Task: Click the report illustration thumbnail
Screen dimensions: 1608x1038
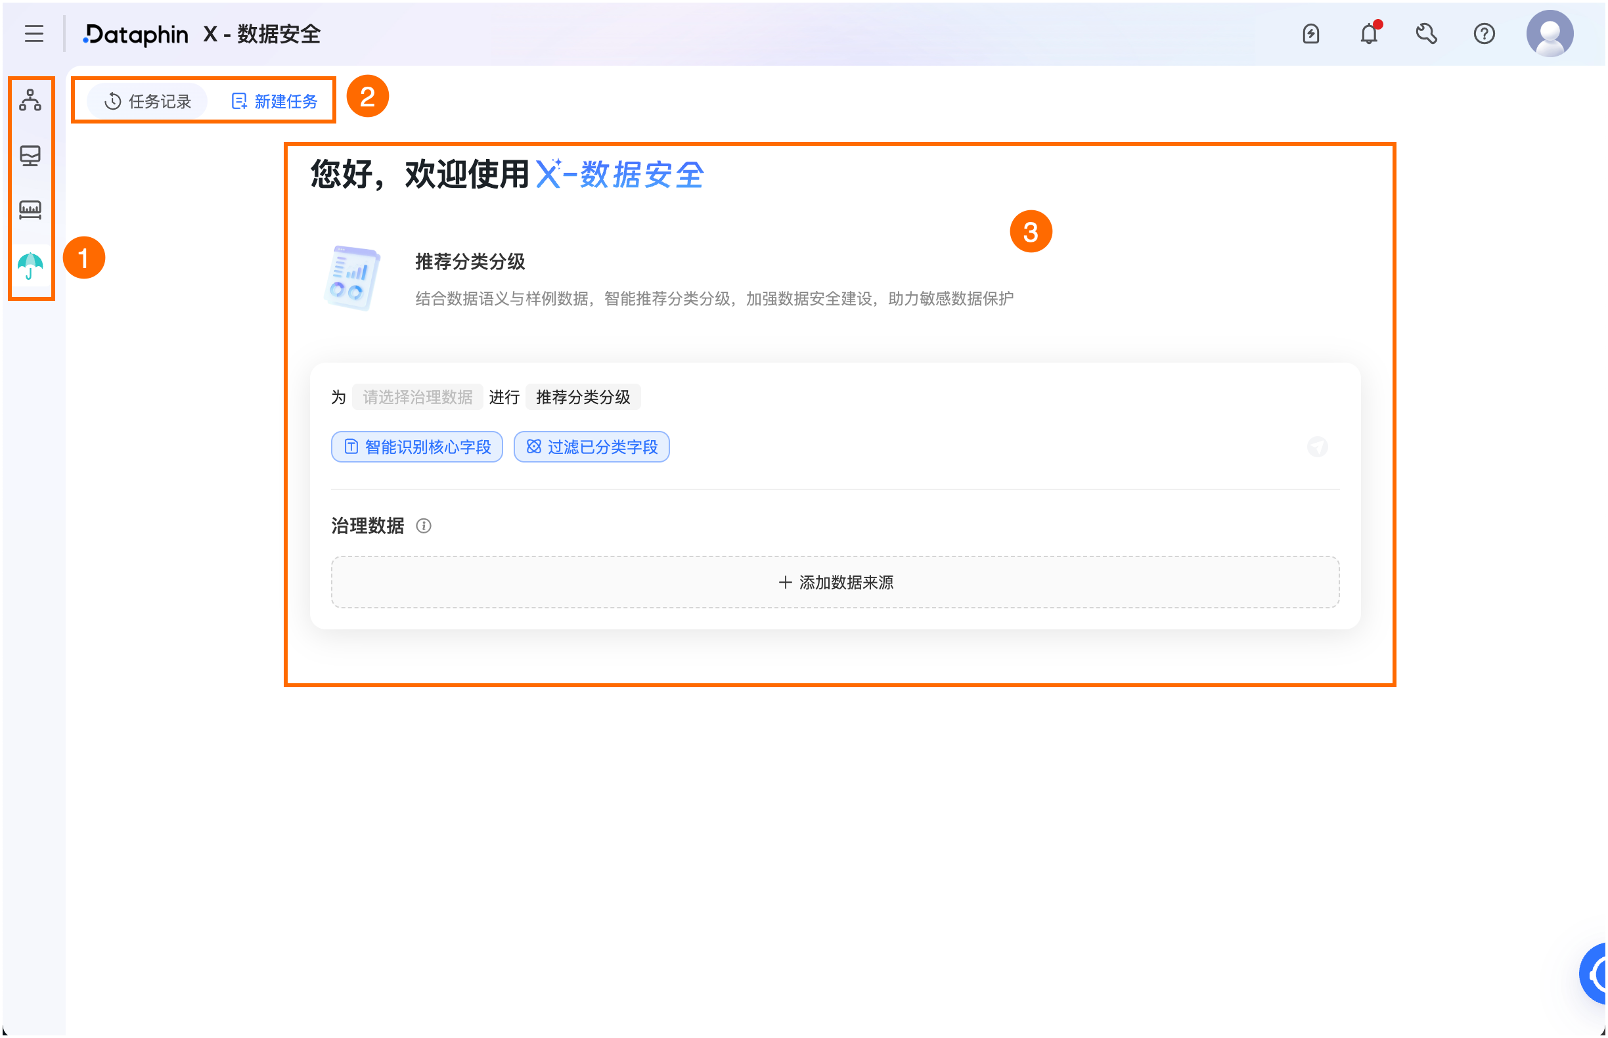Action: point(352,278)
